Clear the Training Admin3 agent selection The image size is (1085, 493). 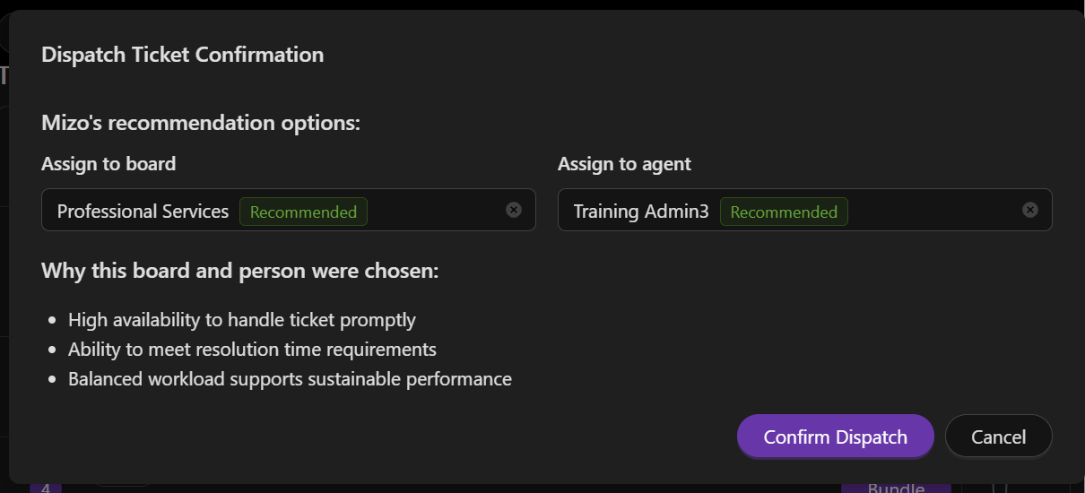(1030, 210)
